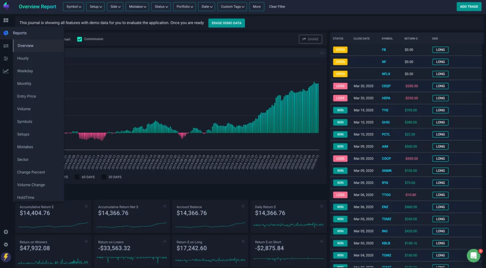Enable the 60 DAYS checkbox
This screenshot has height=268, width=486.
coord(77,177)
